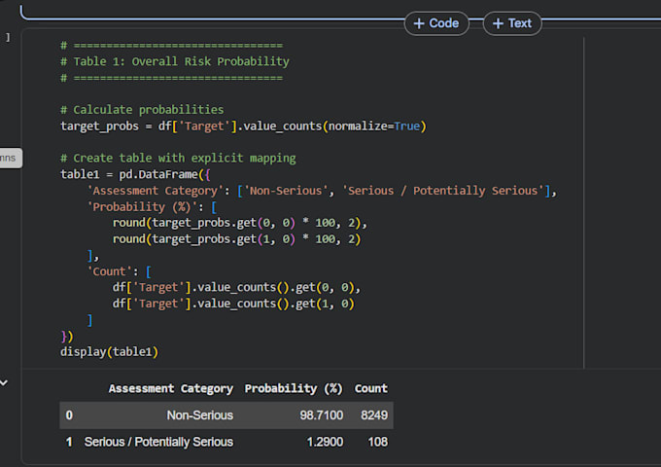Insert a text cell with + Text
Screen dimensions: 661x467
(x=511, y=23)
